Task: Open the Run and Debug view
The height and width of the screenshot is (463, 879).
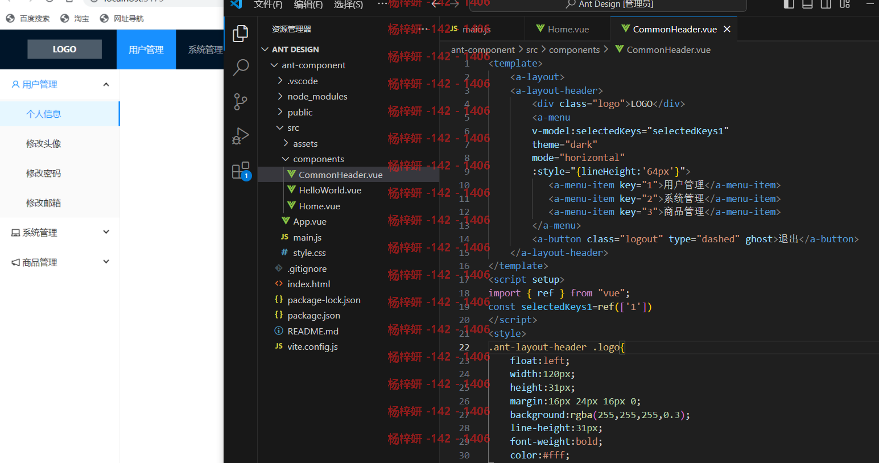Action: point(241,136)
